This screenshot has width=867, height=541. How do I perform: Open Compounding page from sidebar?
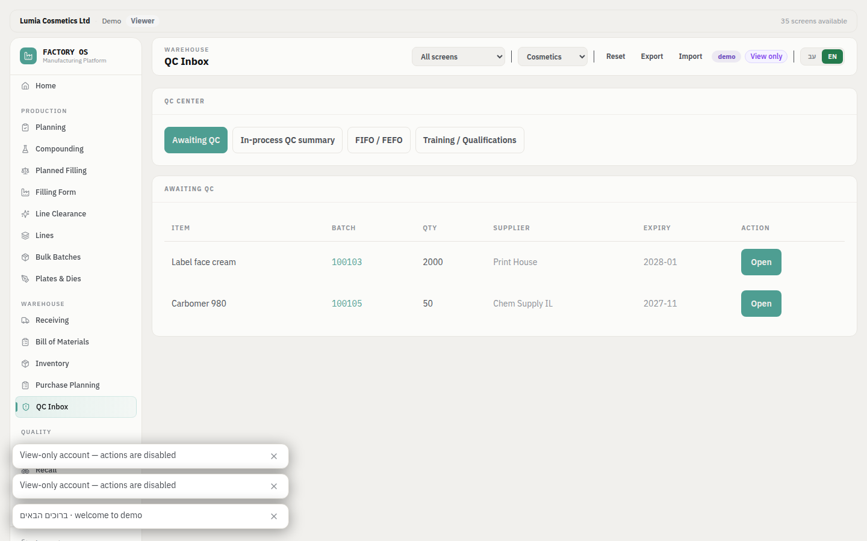[76, 149]
